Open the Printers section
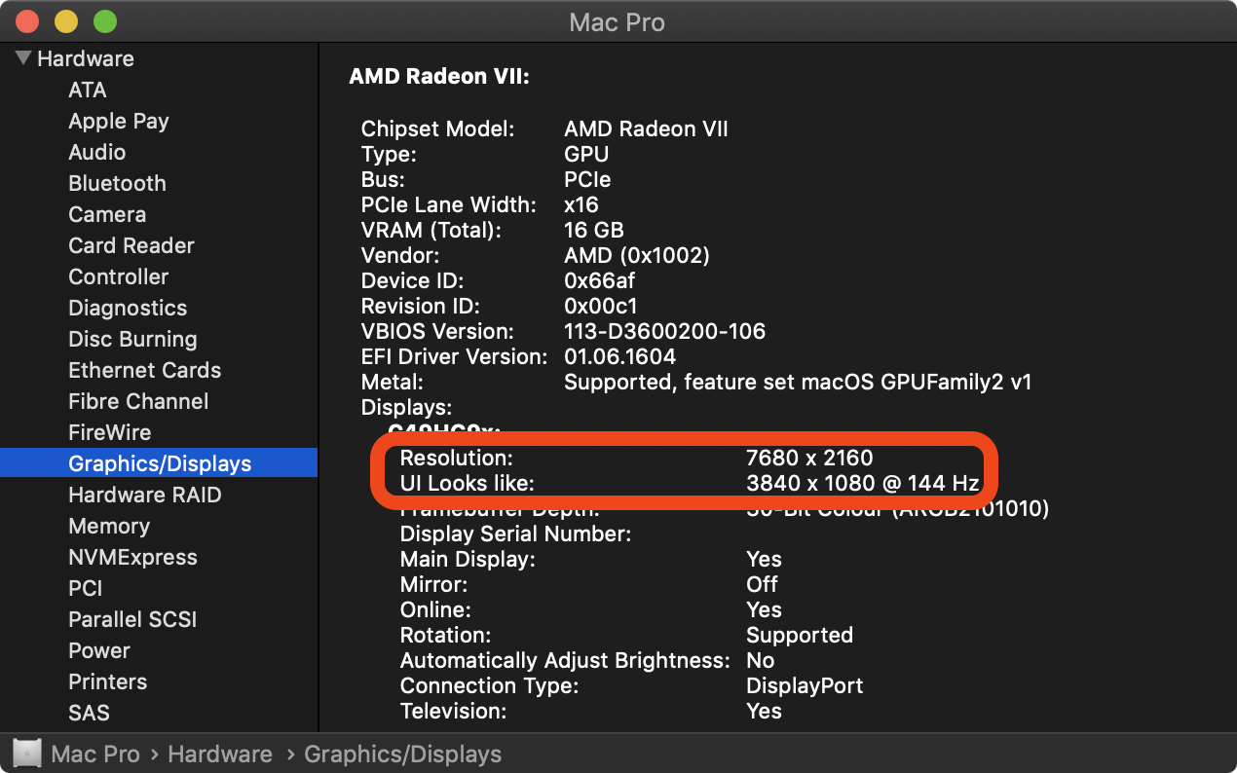This screenshot has height=773, width=1237. click(x=108, y=681)
